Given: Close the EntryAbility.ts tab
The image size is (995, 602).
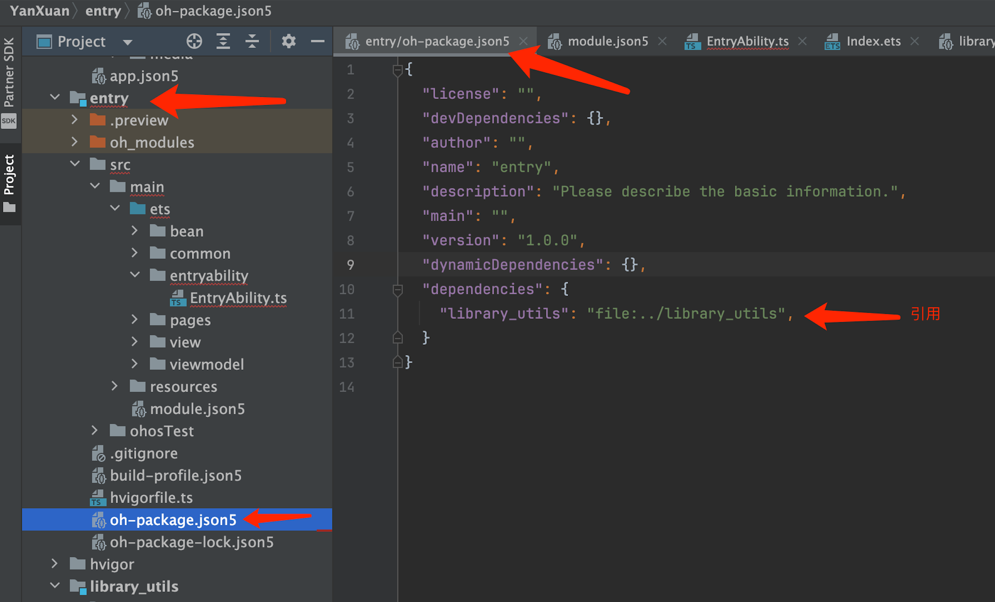Looking at the screenshot, I should tap(802, 41).
